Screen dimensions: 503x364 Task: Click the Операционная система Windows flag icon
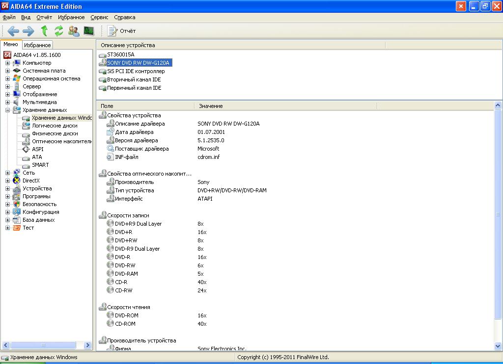click(17, 78)
